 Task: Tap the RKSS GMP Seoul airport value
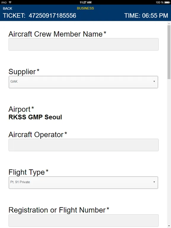click(x=35, y=117)
